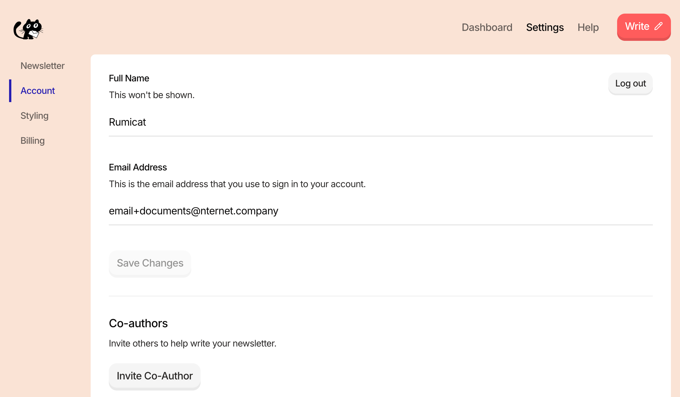Click the black cat logo icon
This screenshot has height=397, width=680.
[x=28, y=29]
